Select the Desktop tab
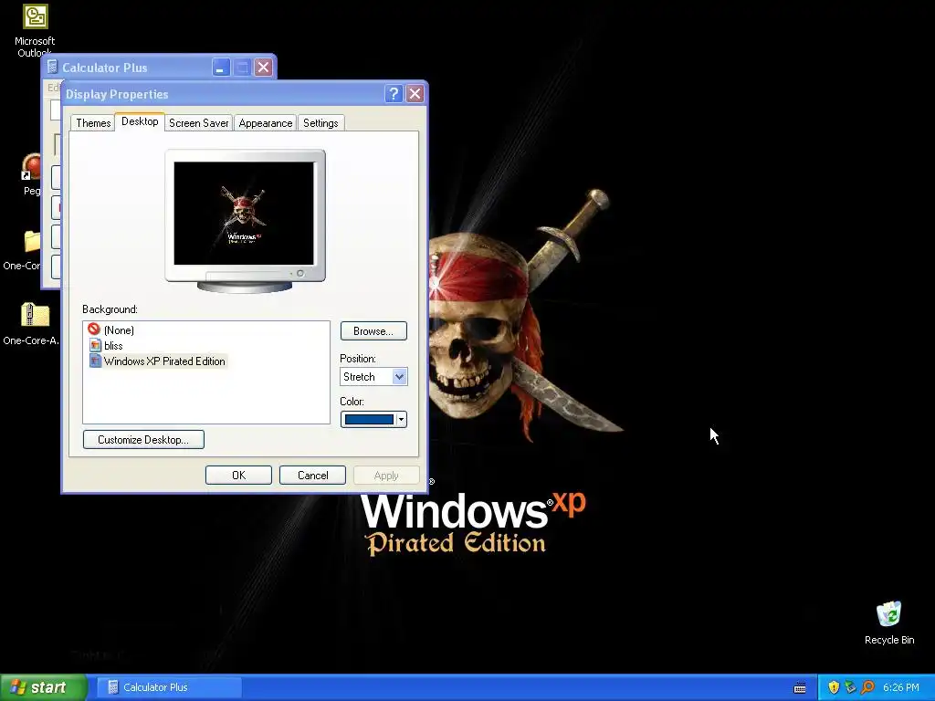935x701 pixels. pos(140,121)
